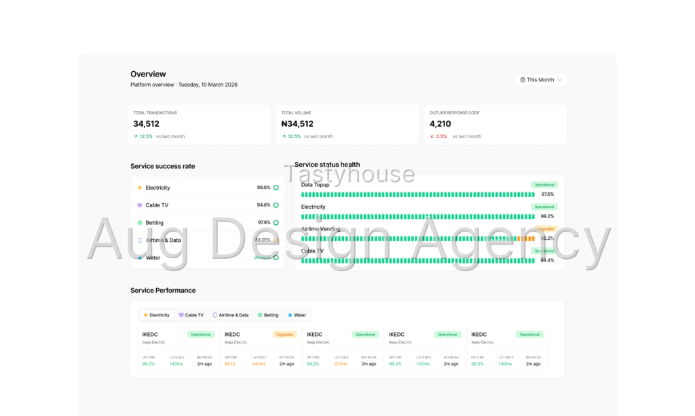Image resolution: width=695 pixels, height=416 pixels.
Task: Click the Overview page heading
Action: [148, 75]
